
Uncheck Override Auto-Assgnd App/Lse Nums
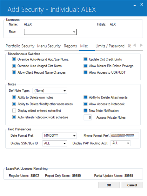14,59
